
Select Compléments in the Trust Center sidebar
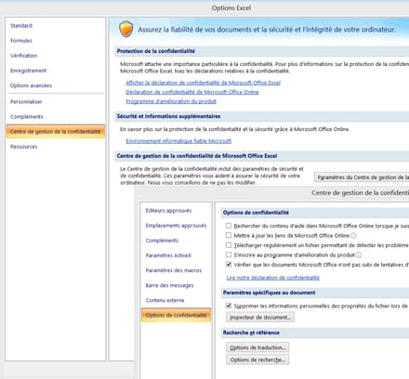[162, 241]
